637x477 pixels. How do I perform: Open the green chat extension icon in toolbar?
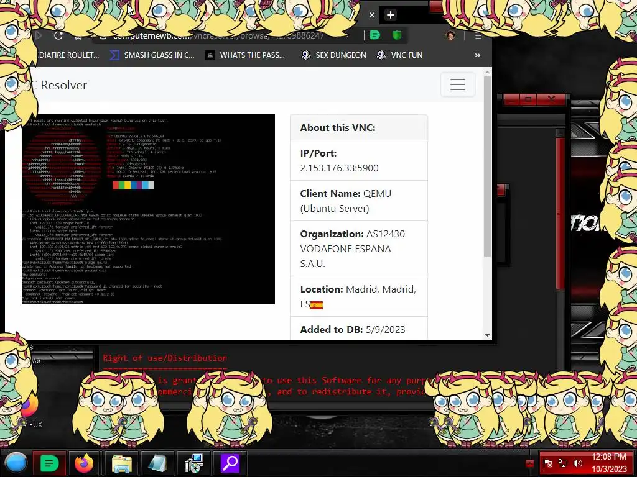click(375, 35)
